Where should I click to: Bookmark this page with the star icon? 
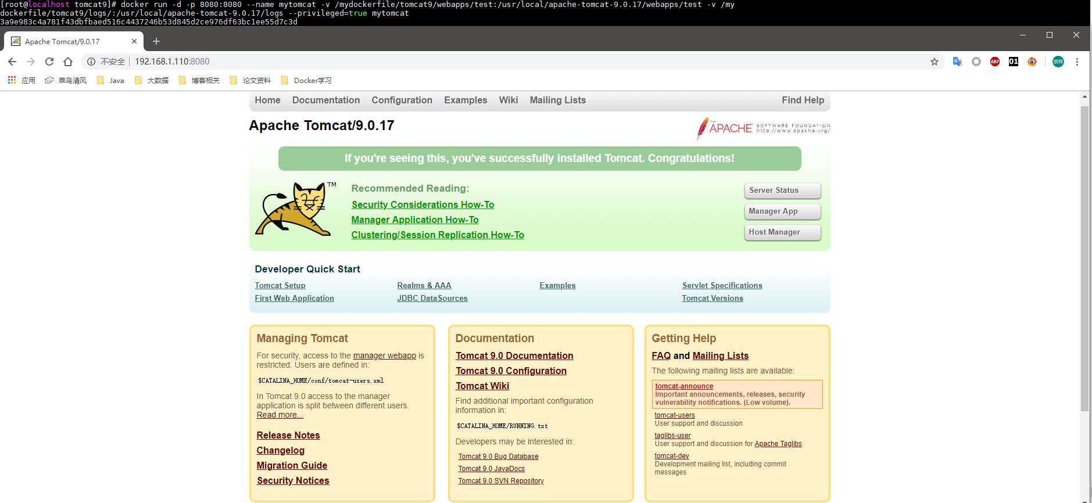click(x=935, y=62)
